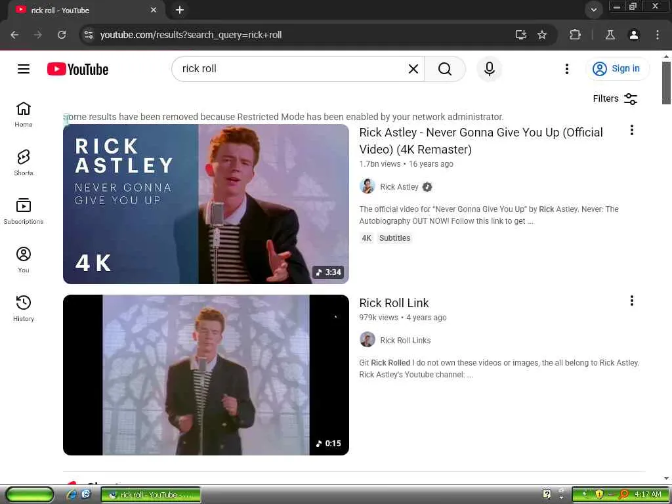Image resolution: width=672 pixels, height=504 pixels.
Task: Open You in the sidebar
Action: click(24, 260)
